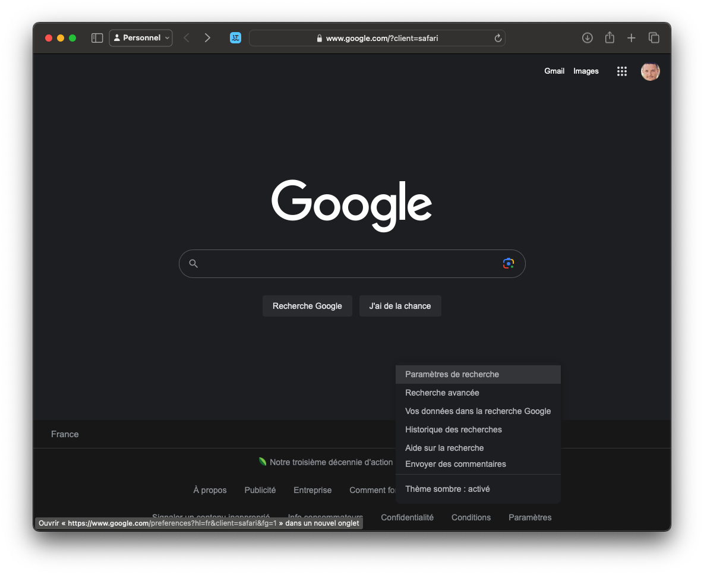
Task: Click the J'ai de la chance button
Action: [400, 306]
